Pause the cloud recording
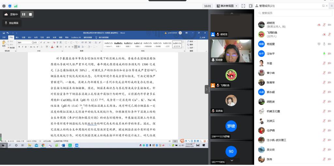This screenshot has width=334, height=166. tap(23, 14)
